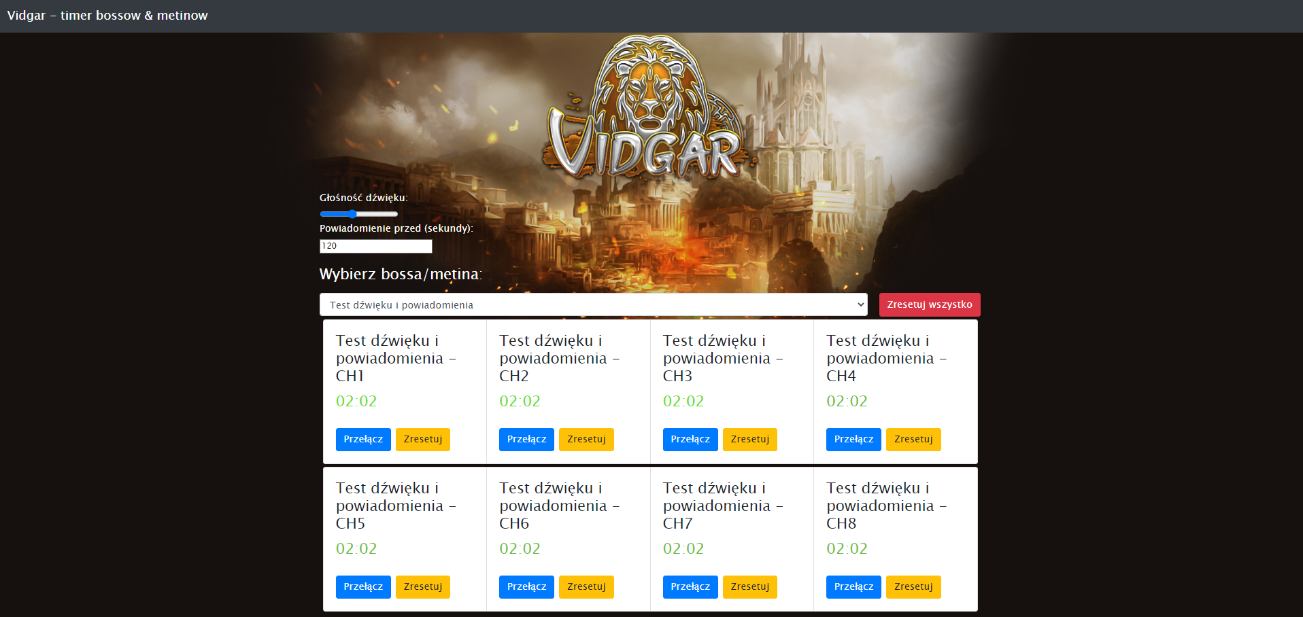
Task: Click Zresetuj on the CH4 card
Action: [x=913, y=440]
